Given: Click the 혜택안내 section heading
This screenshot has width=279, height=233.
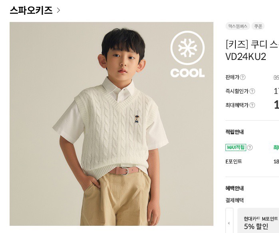Looking at the screenshot, I should click(x=235, y=188).
